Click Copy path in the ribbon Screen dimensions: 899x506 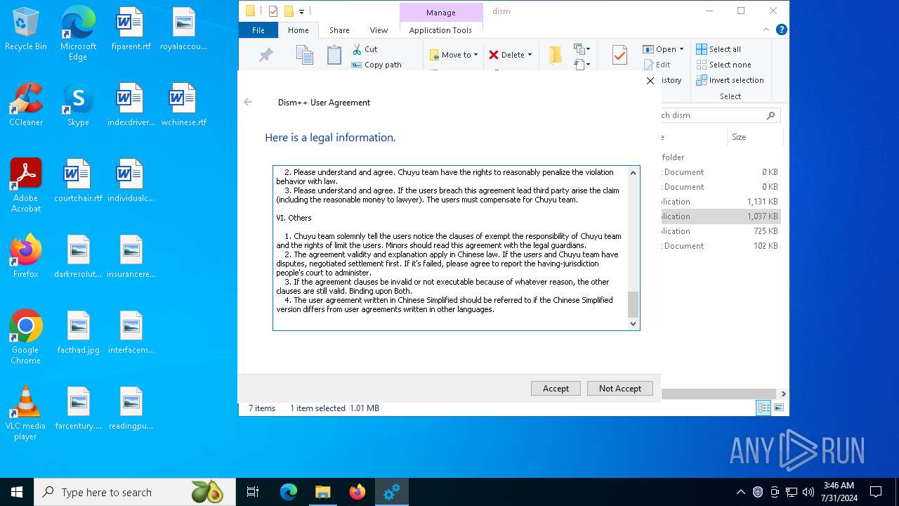376,65
